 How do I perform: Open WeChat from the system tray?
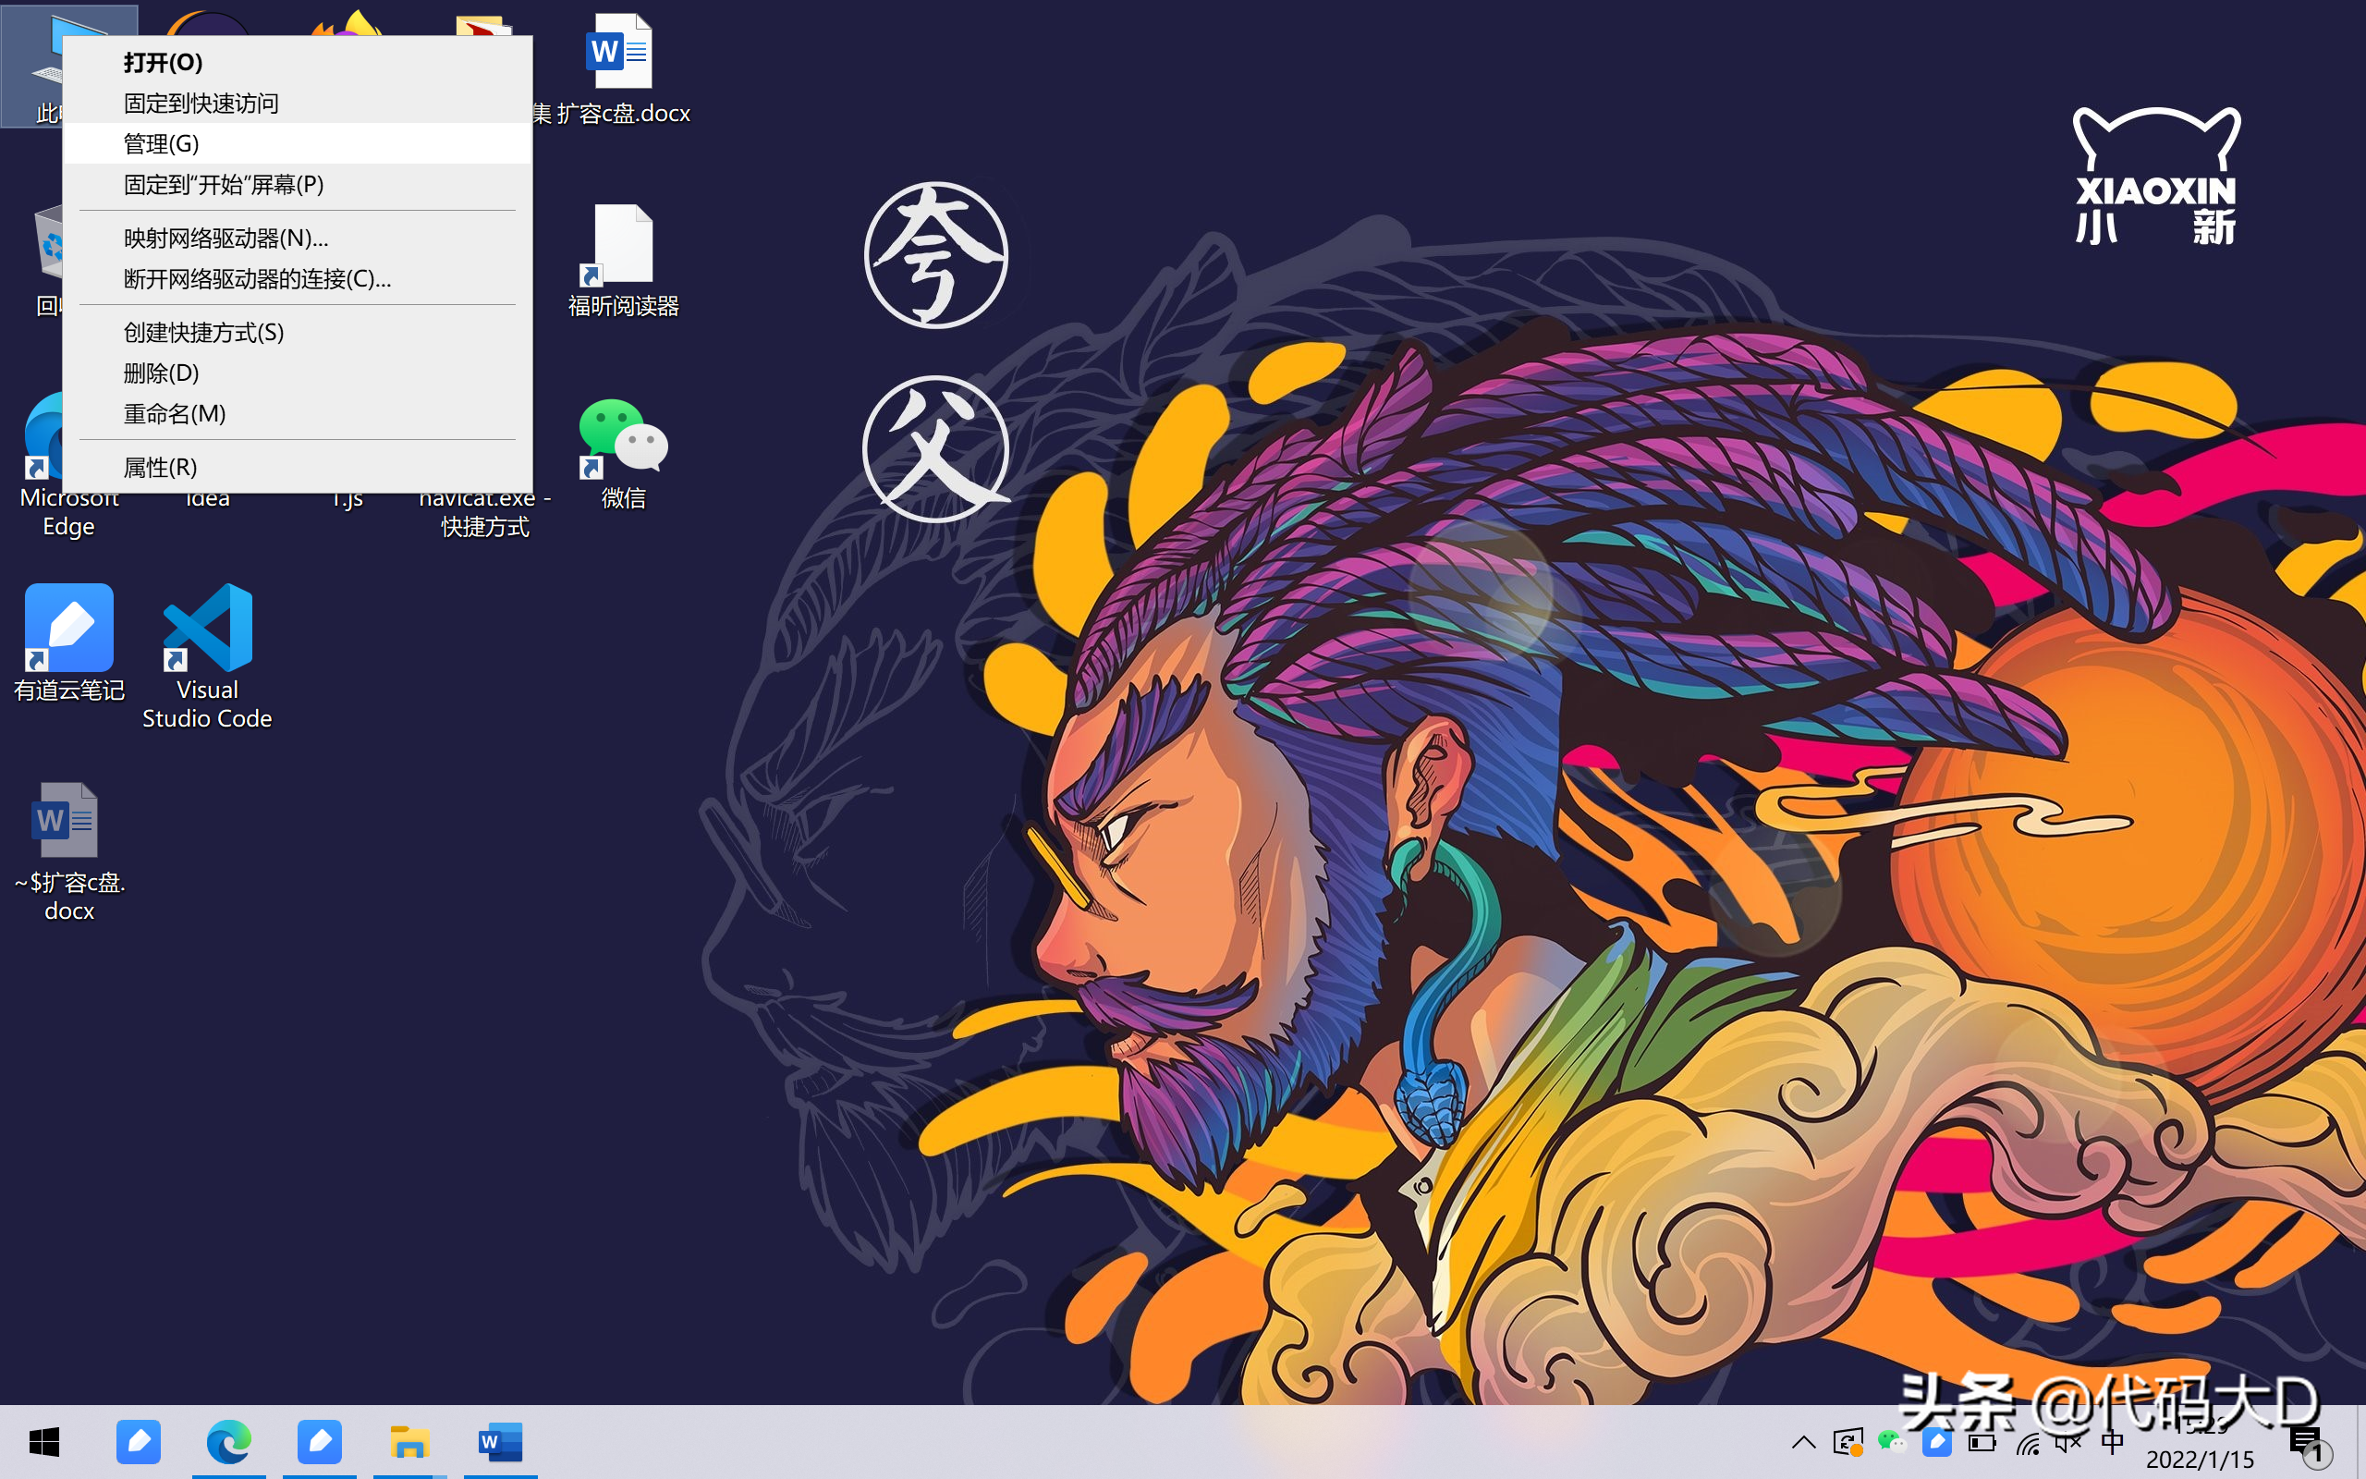coord(1892,1443)
